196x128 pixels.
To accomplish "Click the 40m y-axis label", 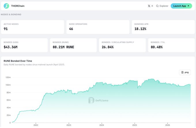I will coord(9,108).
